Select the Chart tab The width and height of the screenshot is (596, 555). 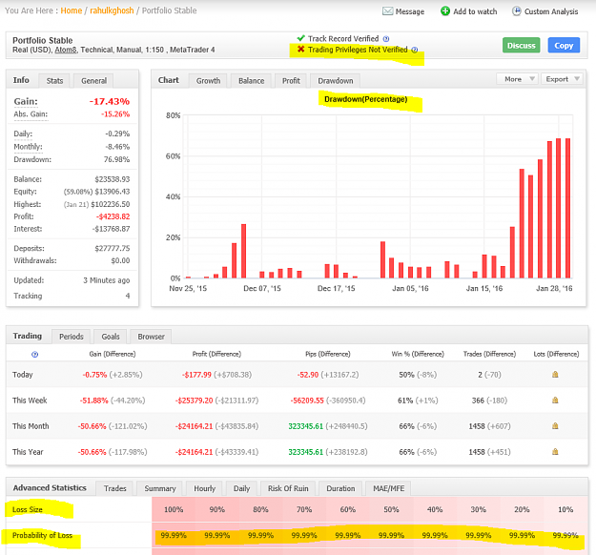pos(169,80)
